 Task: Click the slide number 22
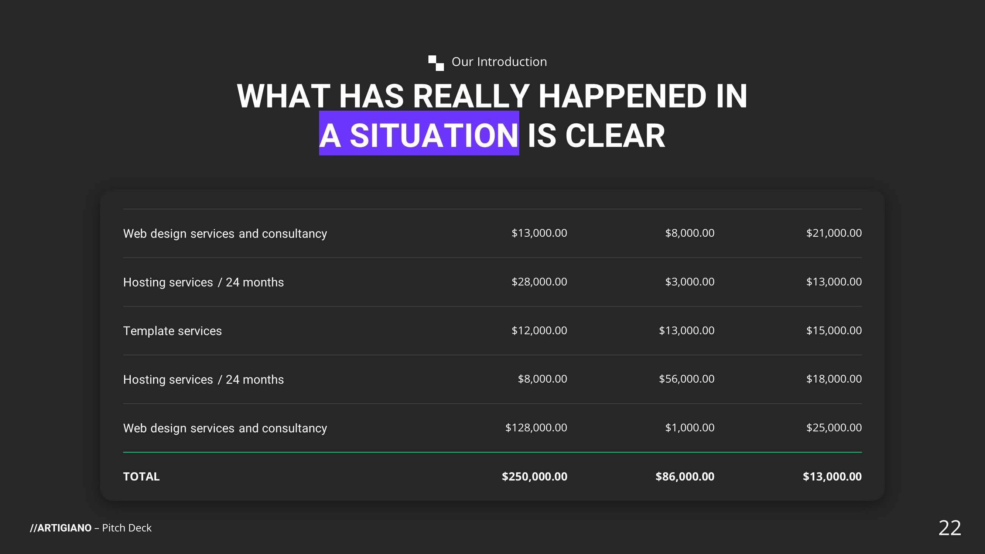(x=950, y=528)
